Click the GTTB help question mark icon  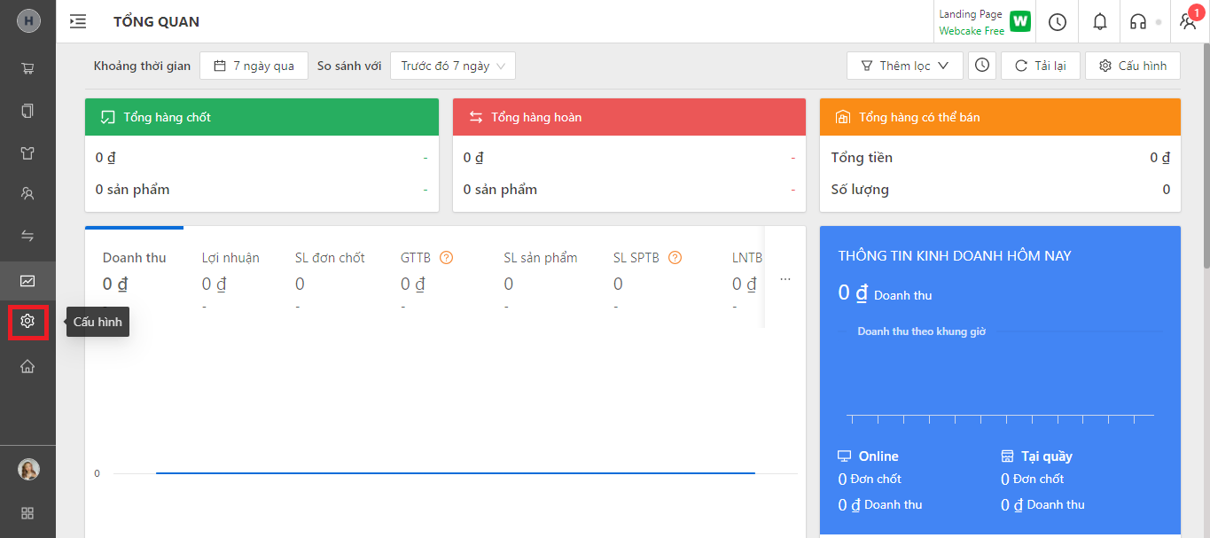[447, 258]
